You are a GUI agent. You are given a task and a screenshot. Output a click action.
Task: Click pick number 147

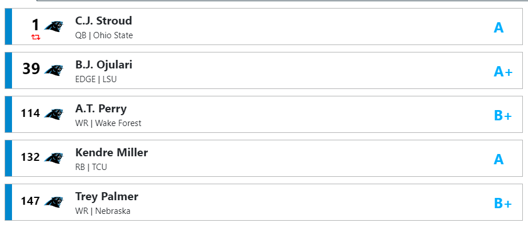30,201
